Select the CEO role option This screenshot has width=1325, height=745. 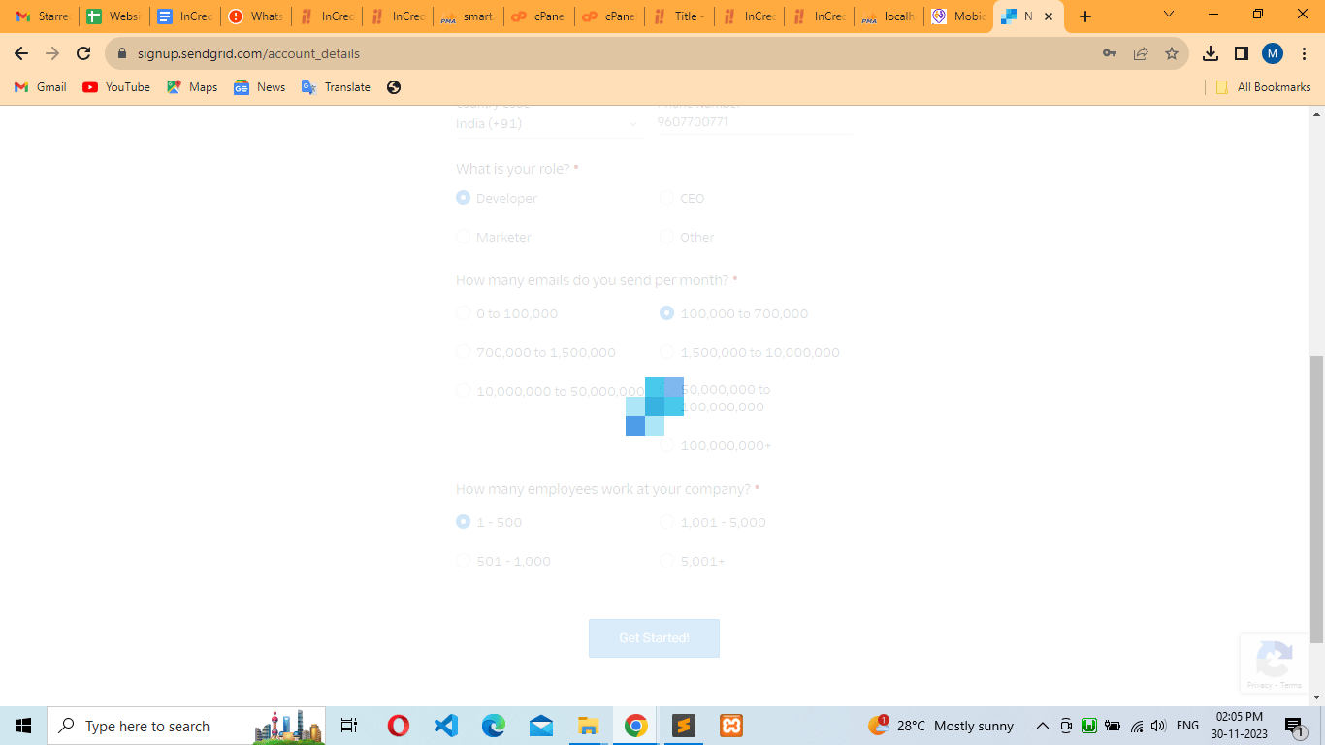(667, 198)
